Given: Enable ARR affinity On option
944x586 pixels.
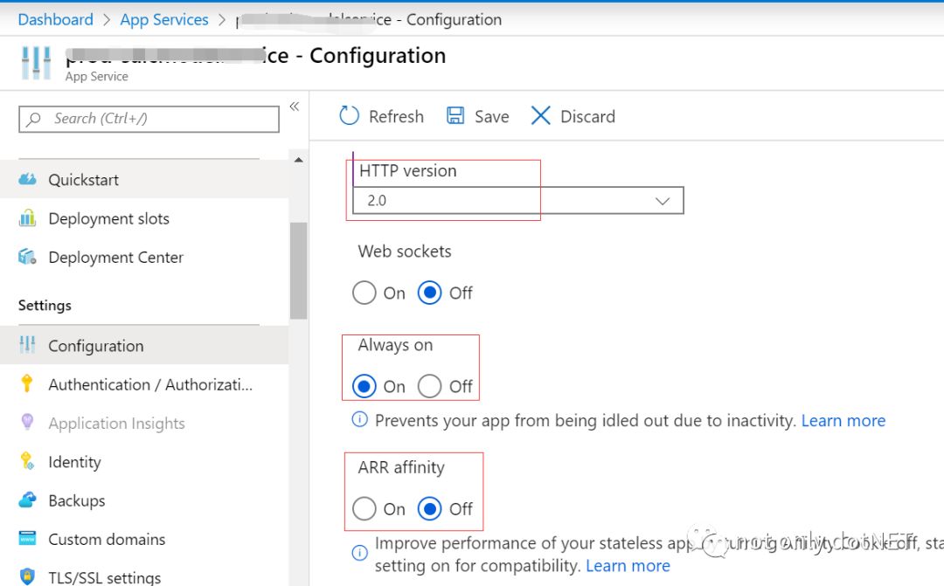Looking at the screenshot, I should pyautogui.click(x=364, y=509).
